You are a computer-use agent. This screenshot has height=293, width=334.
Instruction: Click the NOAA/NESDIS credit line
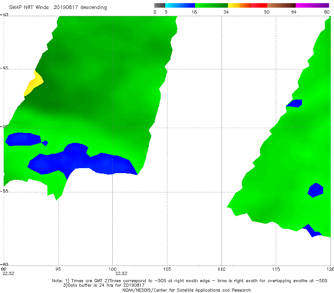[x=186, y=290]
